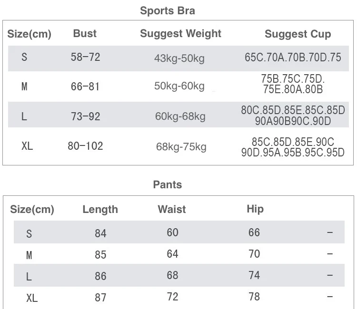Select weight 60kg-68kg in L row

tap(180, 116)
